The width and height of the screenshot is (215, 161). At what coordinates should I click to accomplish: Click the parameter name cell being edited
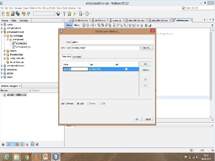click(76, 69)
